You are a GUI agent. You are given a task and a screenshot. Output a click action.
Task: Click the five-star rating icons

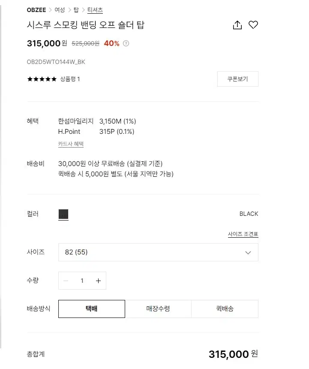coord(42,79)
